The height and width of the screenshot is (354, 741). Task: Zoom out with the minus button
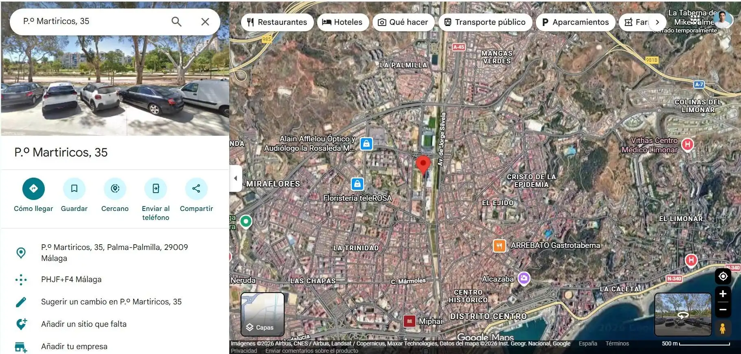[723, 310]
